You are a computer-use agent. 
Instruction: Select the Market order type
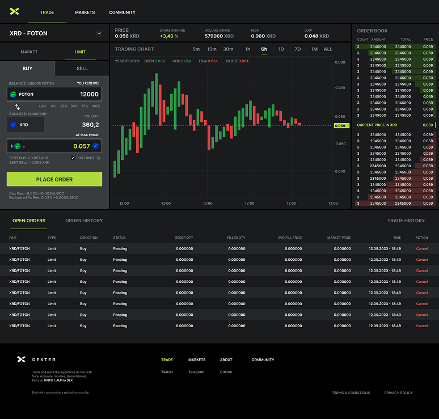(x=29, y=52)
